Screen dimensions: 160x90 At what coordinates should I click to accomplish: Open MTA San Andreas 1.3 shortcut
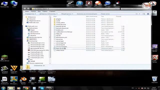click(4, 80)
